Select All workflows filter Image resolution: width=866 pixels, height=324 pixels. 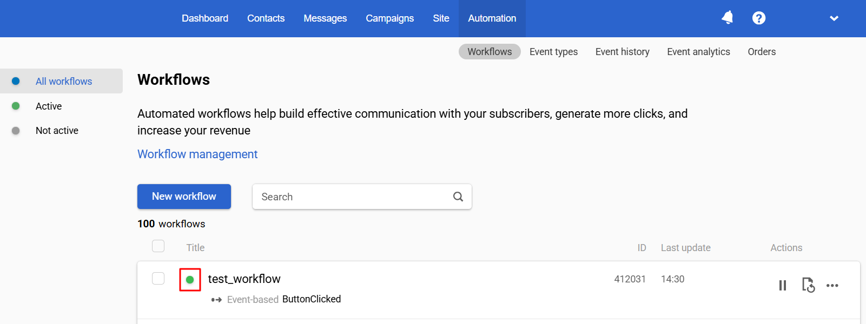pyautogui.click(x=64, y=81)
